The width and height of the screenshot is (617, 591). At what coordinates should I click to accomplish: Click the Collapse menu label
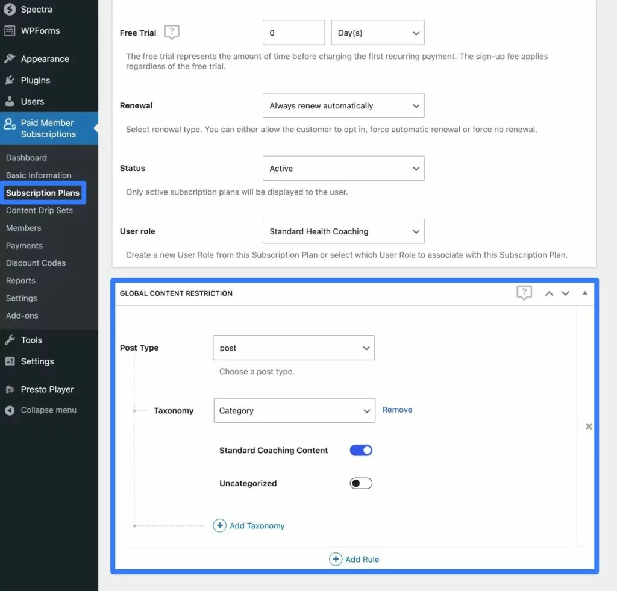coord(48,410)
